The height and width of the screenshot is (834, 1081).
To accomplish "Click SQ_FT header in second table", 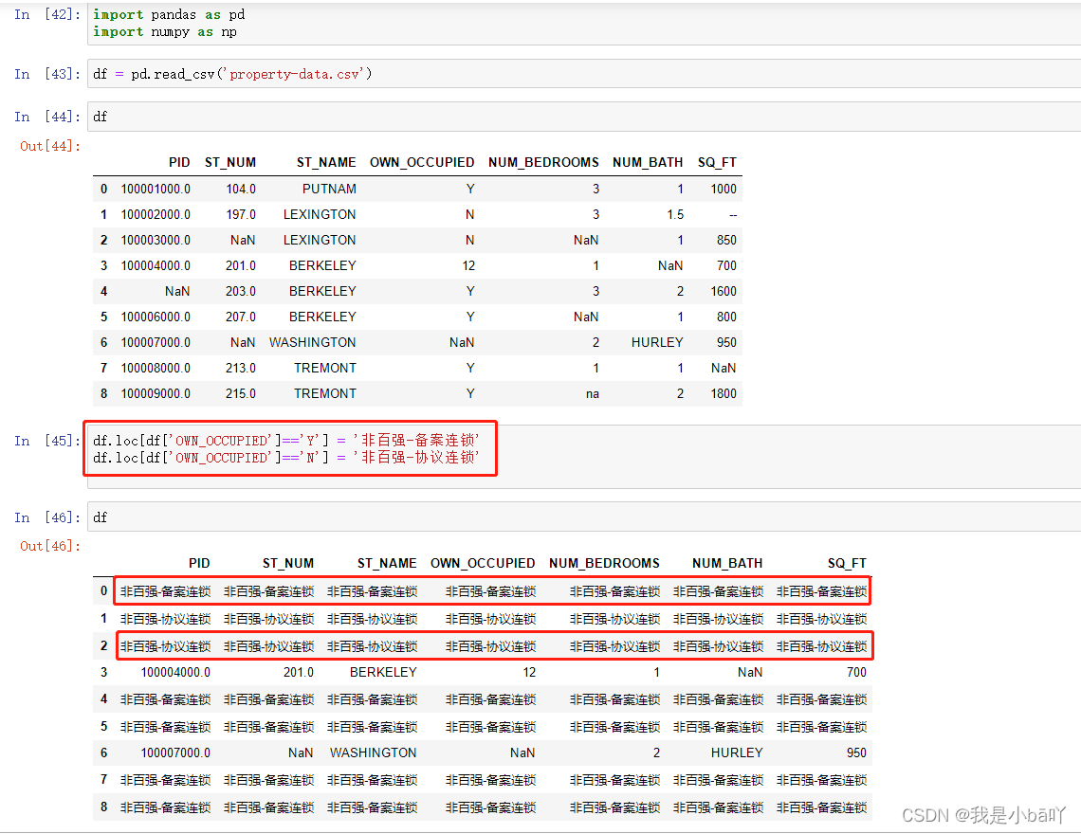I will pyautogui.click(x=847, y=563).
